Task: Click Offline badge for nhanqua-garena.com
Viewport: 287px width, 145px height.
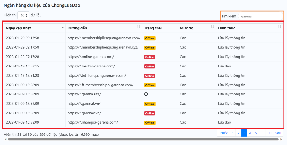Action: tap(150, 123)
